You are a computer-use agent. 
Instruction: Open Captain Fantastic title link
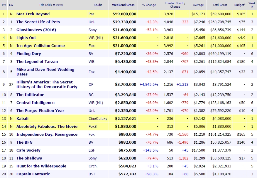pyautogui.click(x=33, y=174)
